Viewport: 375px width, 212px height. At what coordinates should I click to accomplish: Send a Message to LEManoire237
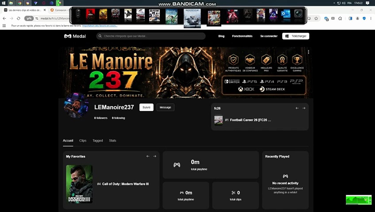coord(165,107)
